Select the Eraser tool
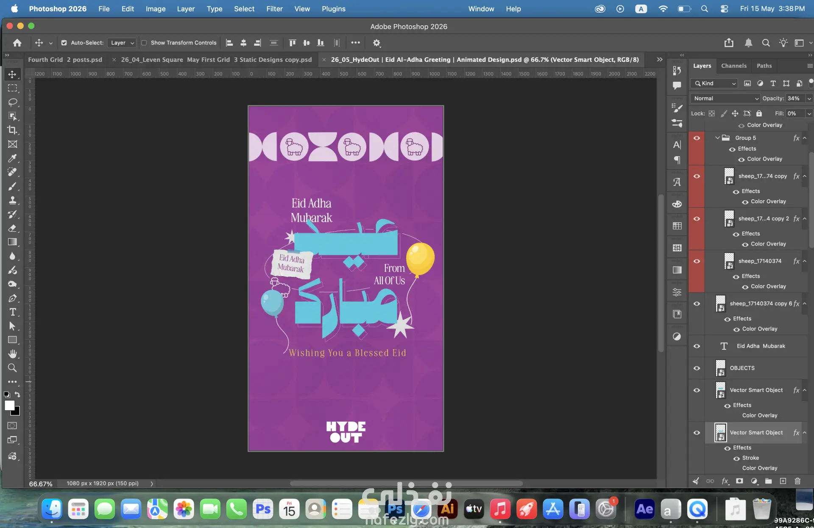Screen dimensions: 814x528 (x=13, y=228)
